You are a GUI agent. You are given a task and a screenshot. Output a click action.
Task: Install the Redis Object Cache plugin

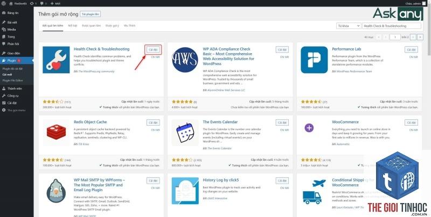[x=153, y=122]
